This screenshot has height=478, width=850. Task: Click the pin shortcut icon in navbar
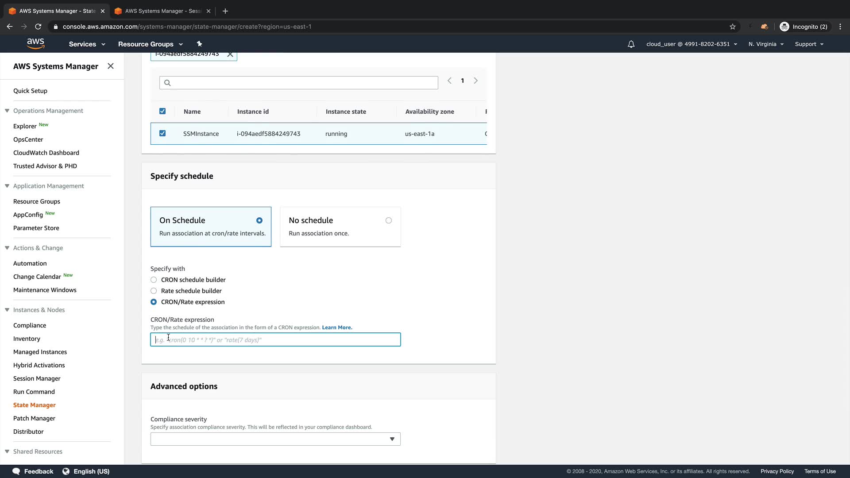(199, 44)
